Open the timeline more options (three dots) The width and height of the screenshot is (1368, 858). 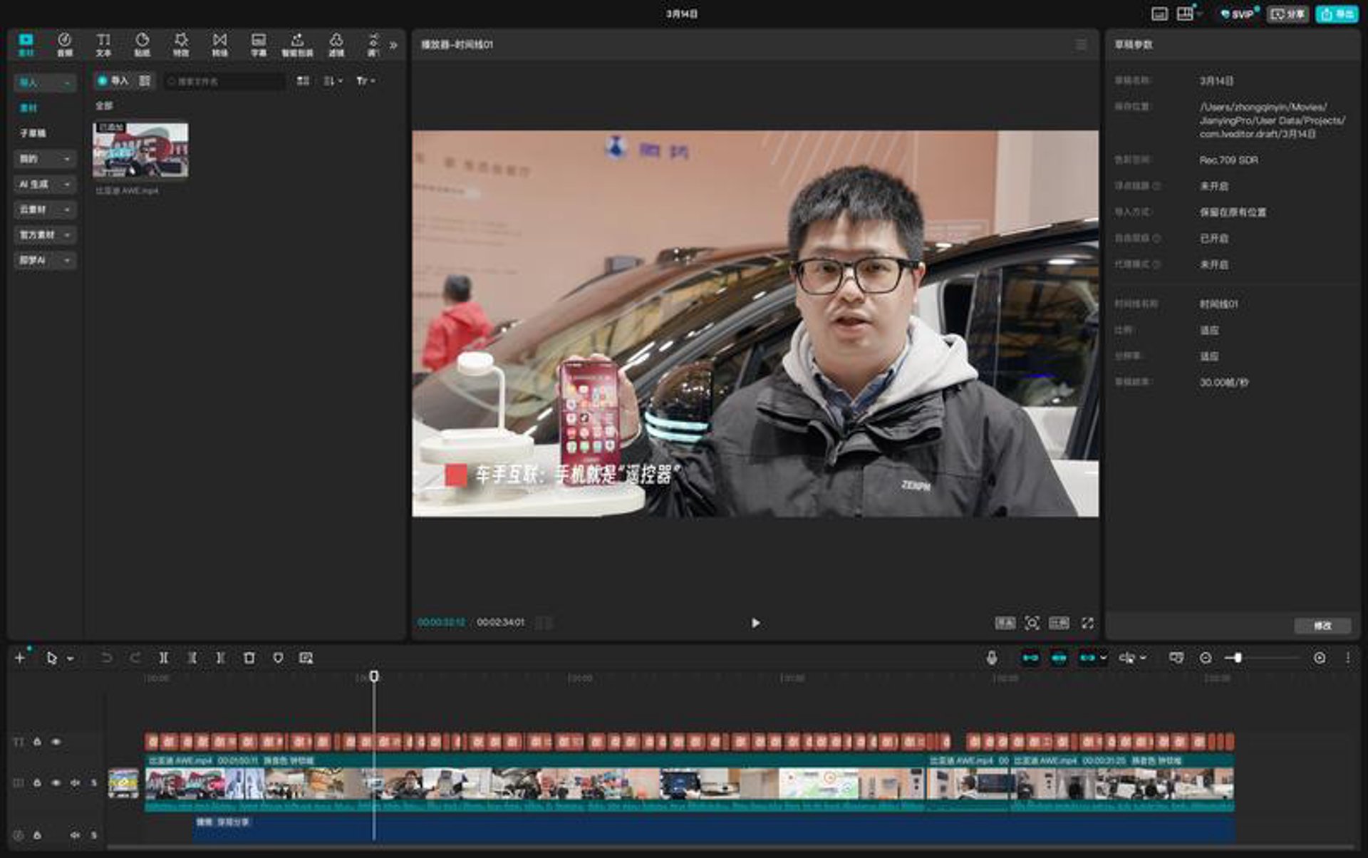[x=1348, y=658]
